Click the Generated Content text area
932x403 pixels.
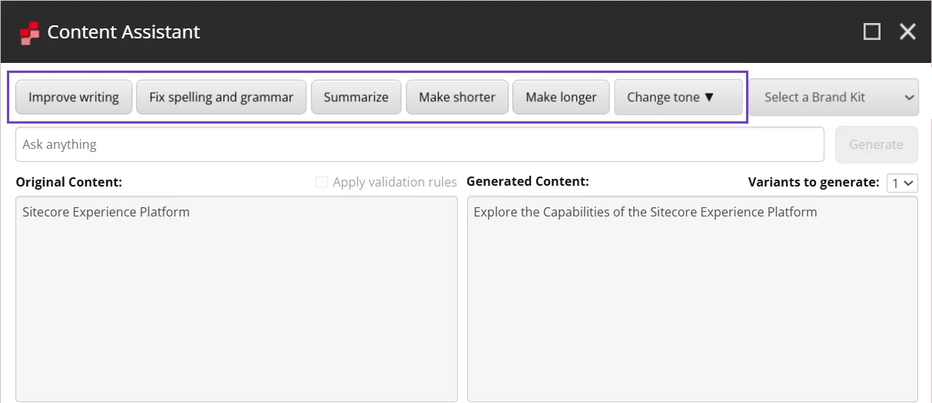tap(692, 299)
